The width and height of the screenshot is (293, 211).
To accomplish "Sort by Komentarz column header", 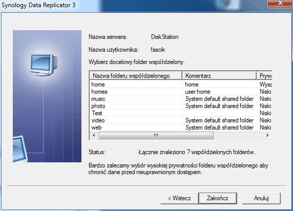I will click(219, 76).
